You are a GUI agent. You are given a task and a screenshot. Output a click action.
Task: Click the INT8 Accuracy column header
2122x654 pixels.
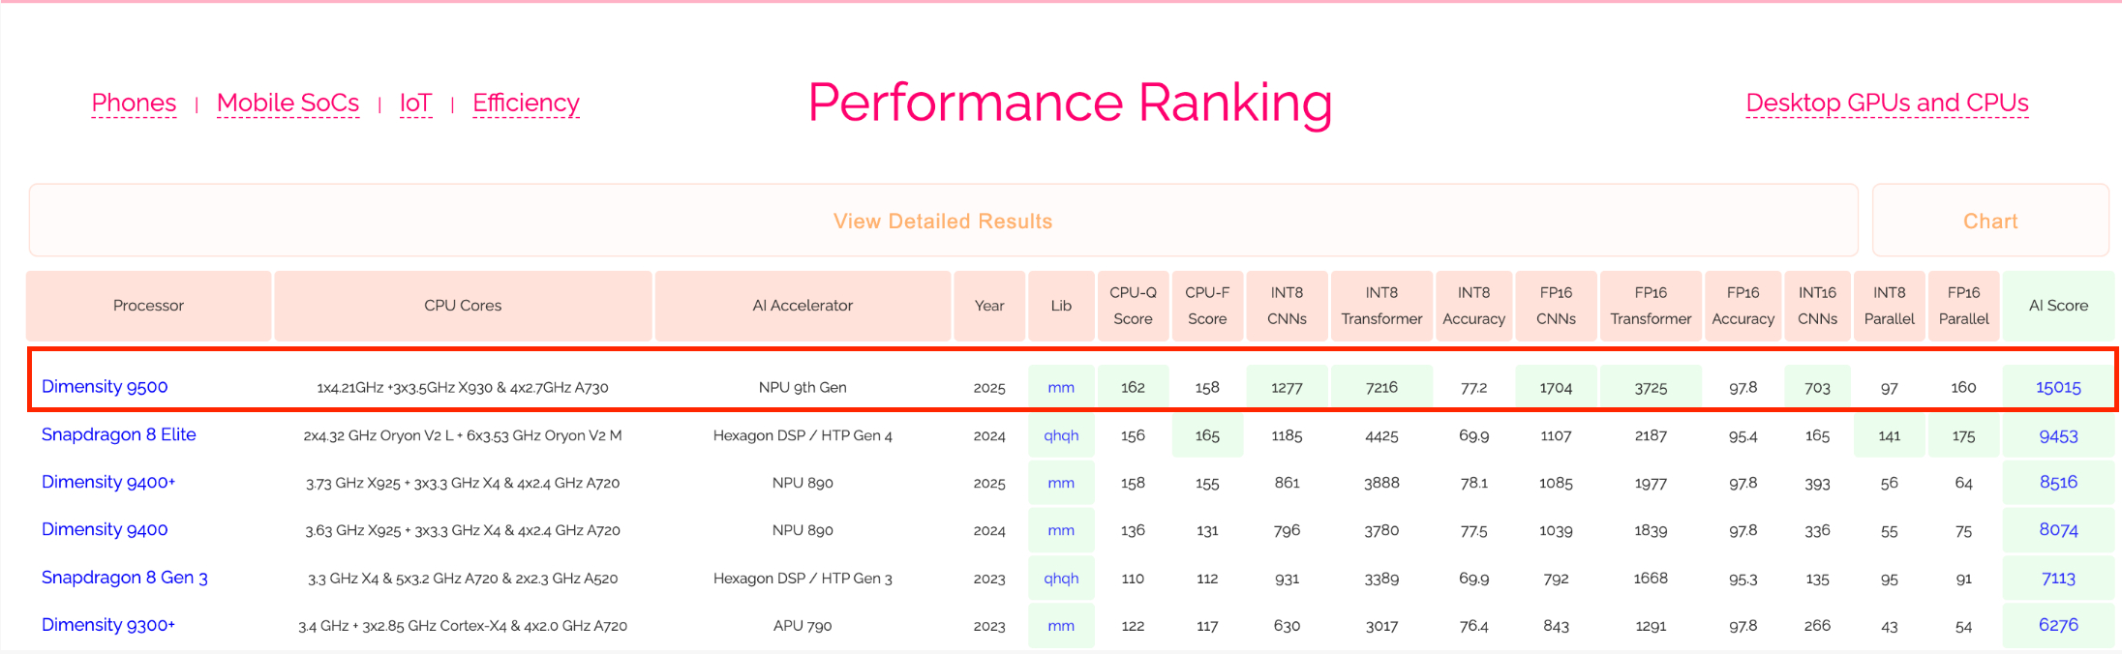[x=1473, y=306]
